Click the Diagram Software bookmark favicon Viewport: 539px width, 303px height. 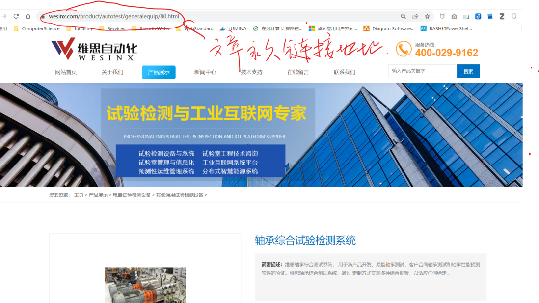(x=366, y=28)
